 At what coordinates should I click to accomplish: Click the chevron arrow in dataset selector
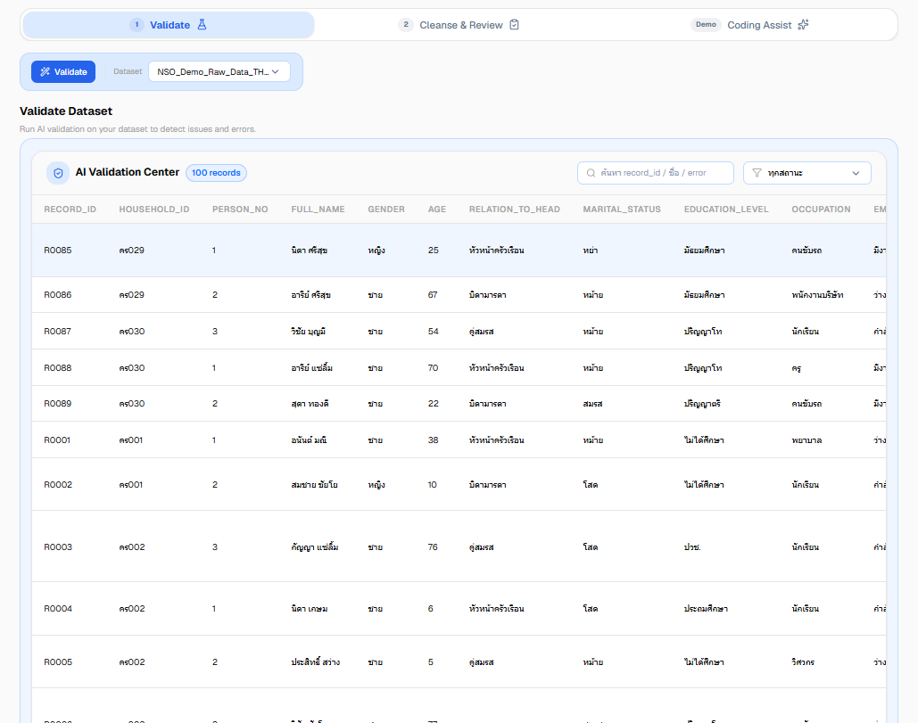275,72
